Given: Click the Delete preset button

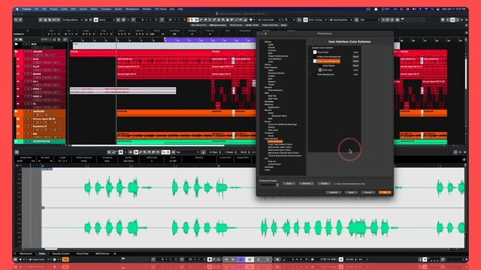Looking at the screenshot, I should 324,184.
